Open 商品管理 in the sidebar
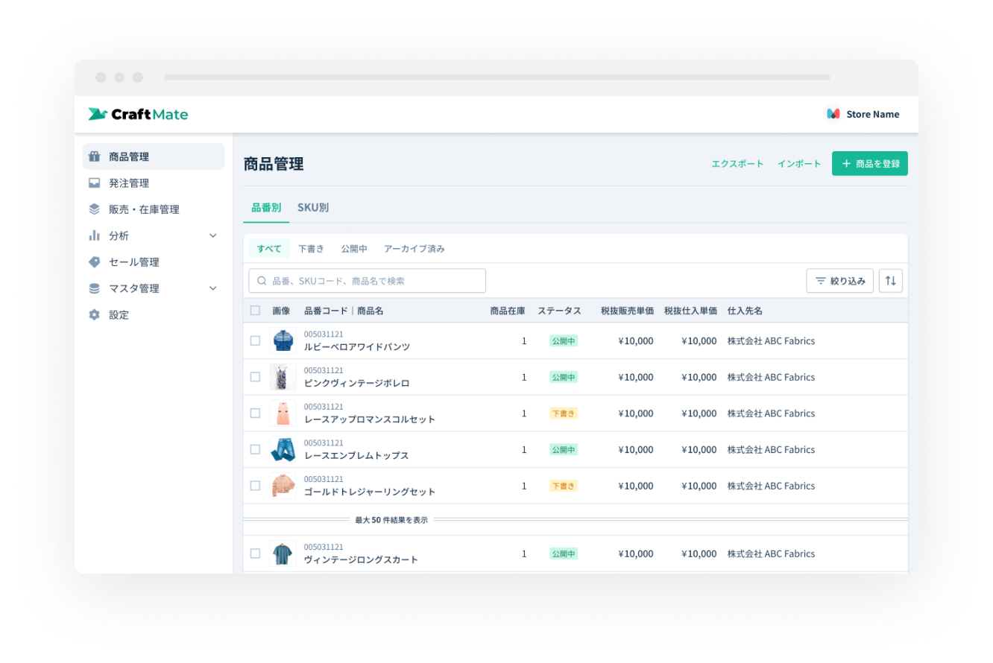The width and height of the screenshot is (993, 663). (154, 156)
